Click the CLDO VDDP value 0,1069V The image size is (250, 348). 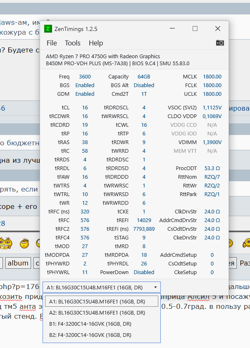pos(212,116)
